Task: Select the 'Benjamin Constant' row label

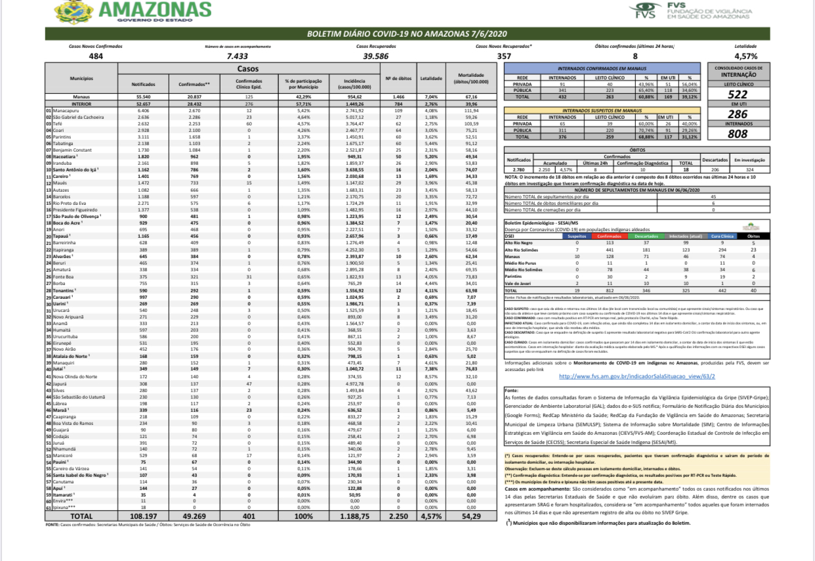Action: pos(73,150)
